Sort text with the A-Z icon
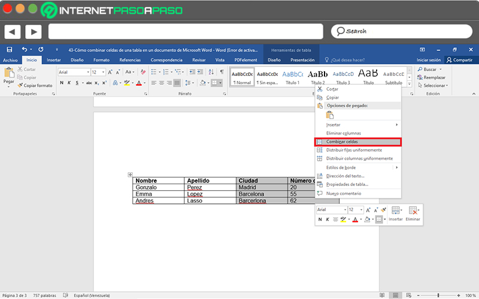Screen dimensions: 479x299 point(211,72)
